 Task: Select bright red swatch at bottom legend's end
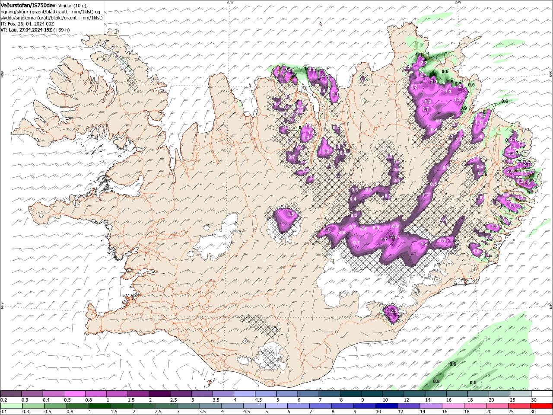pos(542,406)
